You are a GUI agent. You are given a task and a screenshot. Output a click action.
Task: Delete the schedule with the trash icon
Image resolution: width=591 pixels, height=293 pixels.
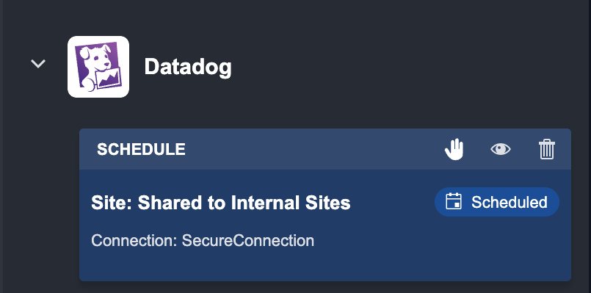pos(546,149)
